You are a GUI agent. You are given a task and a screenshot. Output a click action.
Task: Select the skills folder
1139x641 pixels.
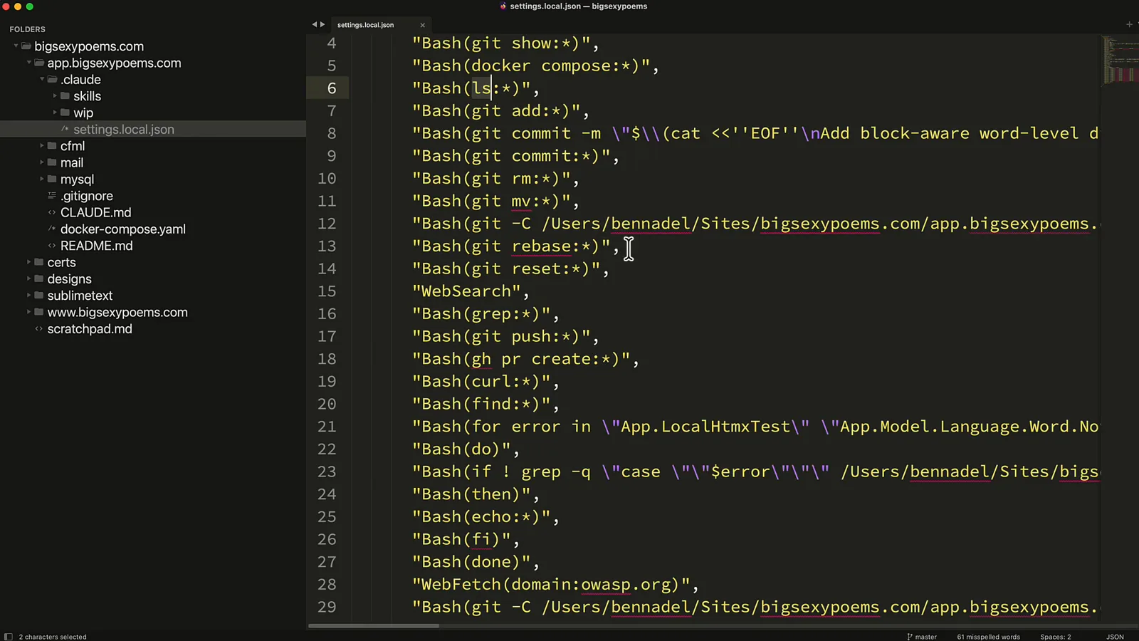click(x=87, y=96)
